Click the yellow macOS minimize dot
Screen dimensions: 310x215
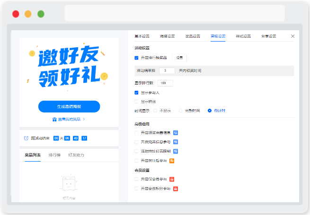28,14
